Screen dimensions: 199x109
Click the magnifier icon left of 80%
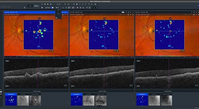point(65,4)
